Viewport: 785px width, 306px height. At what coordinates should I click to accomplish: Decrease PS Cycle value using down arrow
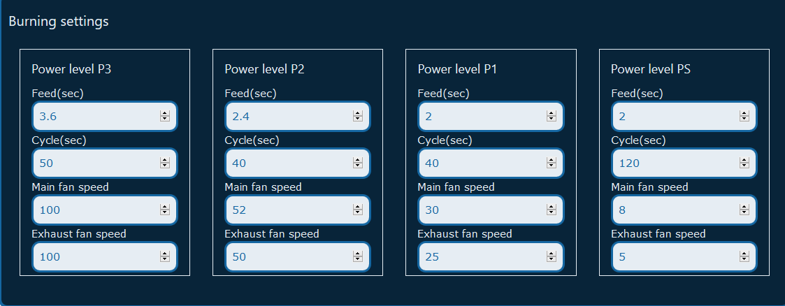(744, 166)
